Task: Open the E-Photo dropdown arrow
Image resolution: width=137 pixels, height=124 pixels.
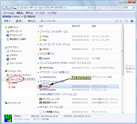Action: point(22,17)
